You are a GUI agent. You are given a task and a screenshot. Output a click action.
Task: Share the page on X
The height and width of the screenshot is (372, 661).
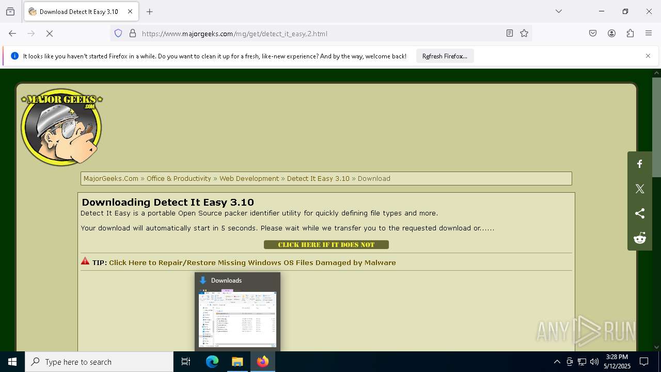pos(640,189)
